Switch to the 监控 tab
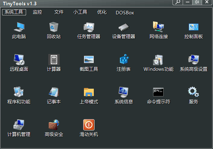 click(x=37, y=12)
